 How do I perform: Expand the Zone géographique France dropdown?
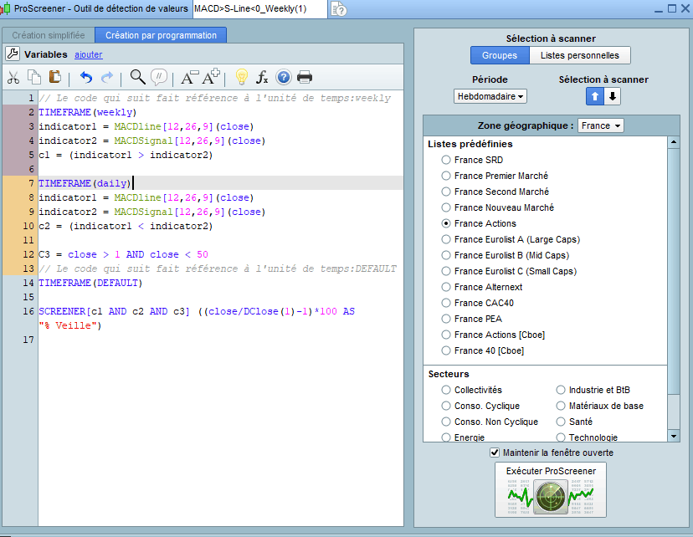coord(601,125)
